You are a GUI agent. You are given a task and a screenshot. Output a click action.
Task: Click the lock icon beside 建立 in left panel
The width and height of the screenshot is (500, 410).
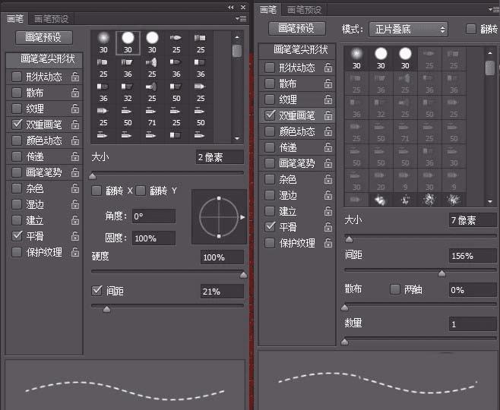pyautogui.click(x=75, y=220)
